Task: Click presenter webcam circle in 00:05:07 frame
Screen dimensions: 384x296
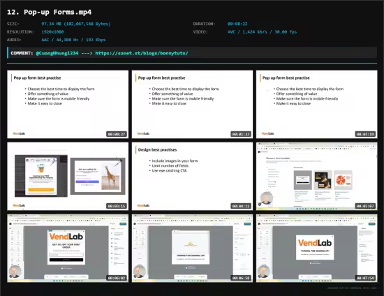Action: (x=267, y=198)
